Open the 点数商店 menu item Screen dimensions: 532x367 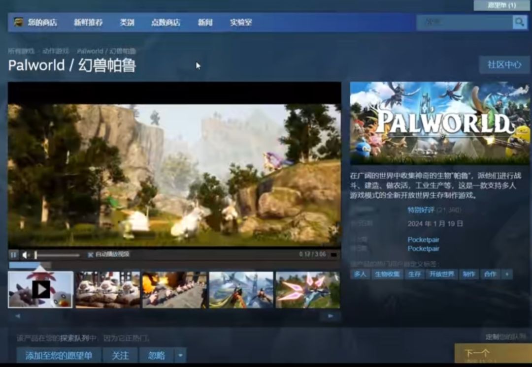(x=166, y=22)
